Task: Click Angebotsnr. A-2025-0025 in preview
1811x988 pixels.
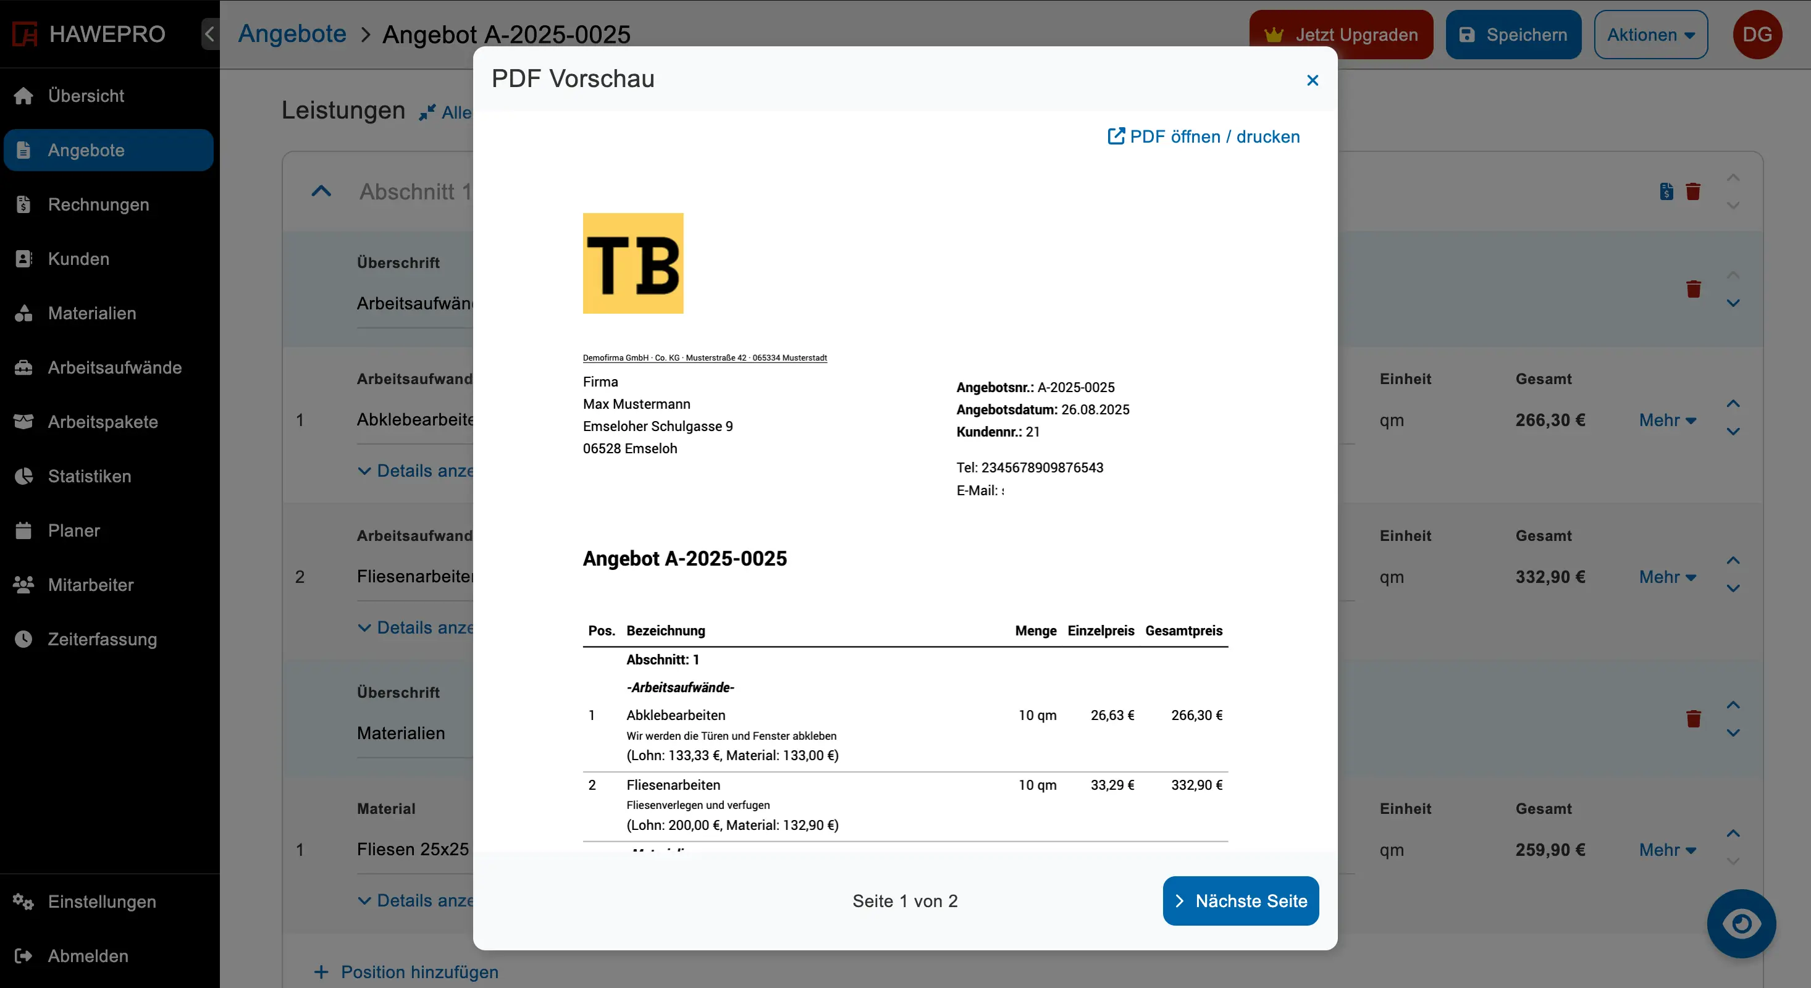Action: 1035,387
